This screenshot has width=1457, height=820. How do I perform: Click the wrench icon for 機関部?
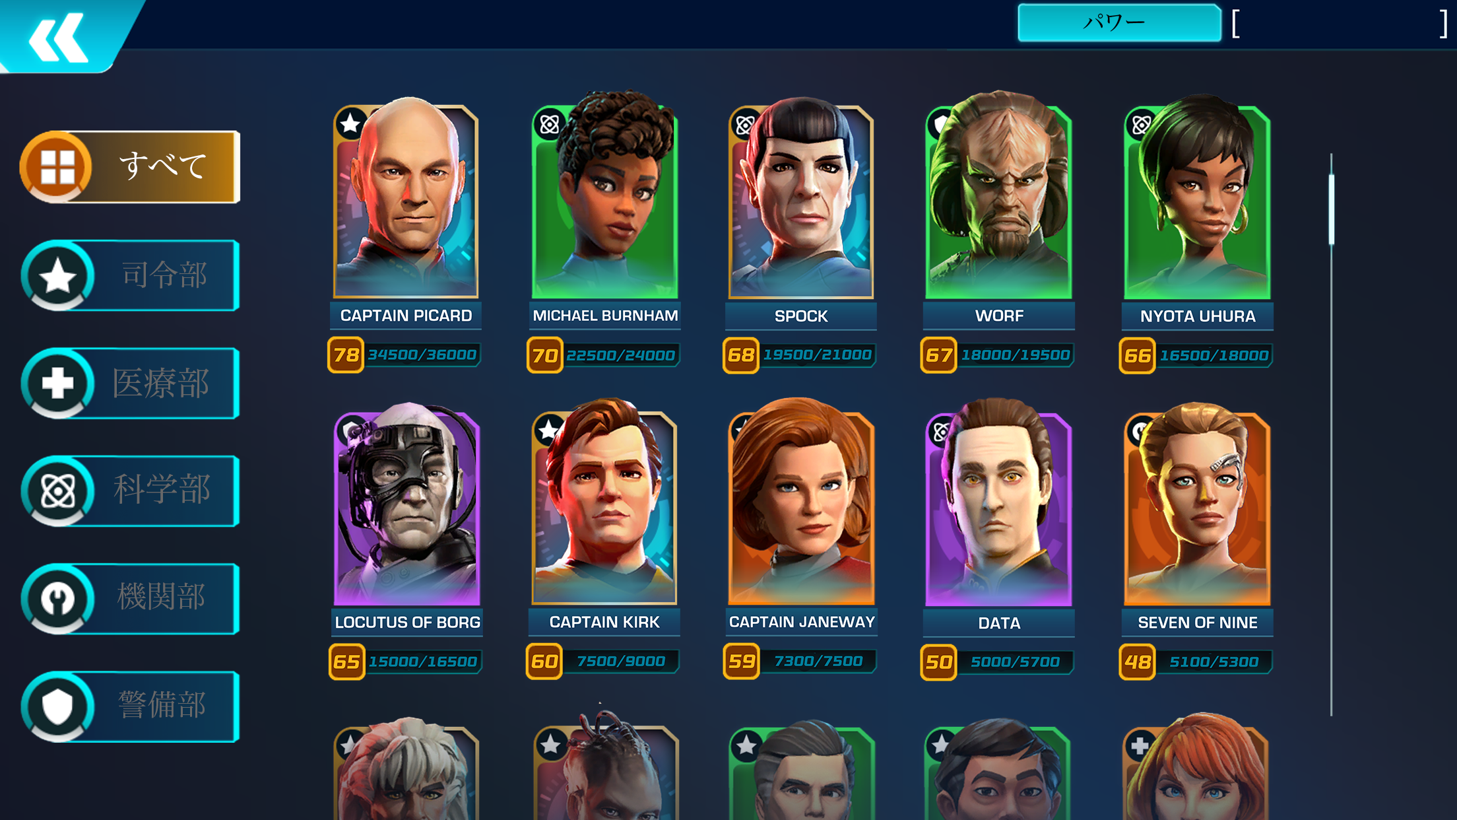58,599
